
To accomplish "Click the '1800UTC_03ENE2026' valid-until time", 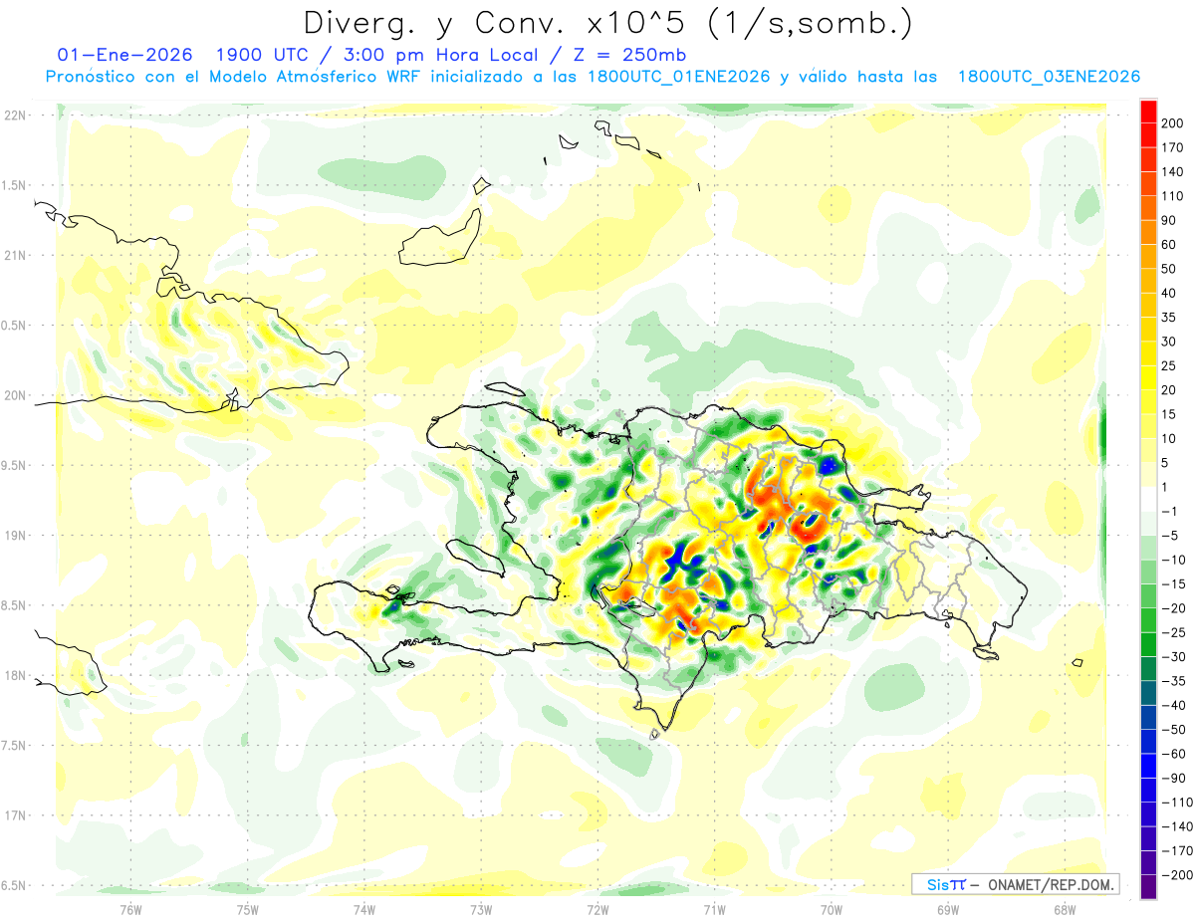I will [1049, 77].
